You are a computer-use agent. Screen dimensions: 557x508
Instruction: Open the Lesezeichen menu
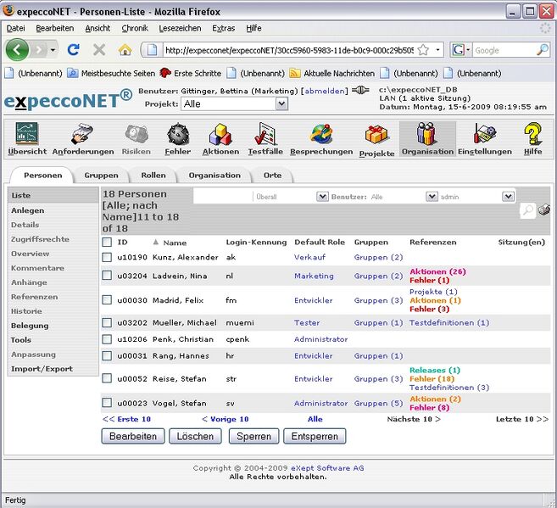(180, 28)
